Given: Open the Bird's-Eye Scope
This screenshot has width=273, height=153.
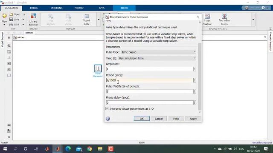Looking at the screenshot, I should (224, 20).
